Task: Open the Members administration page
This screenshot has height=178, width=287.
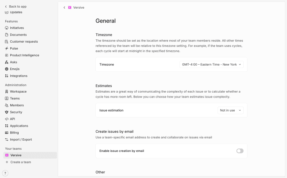Action: (x=17, y=105)
